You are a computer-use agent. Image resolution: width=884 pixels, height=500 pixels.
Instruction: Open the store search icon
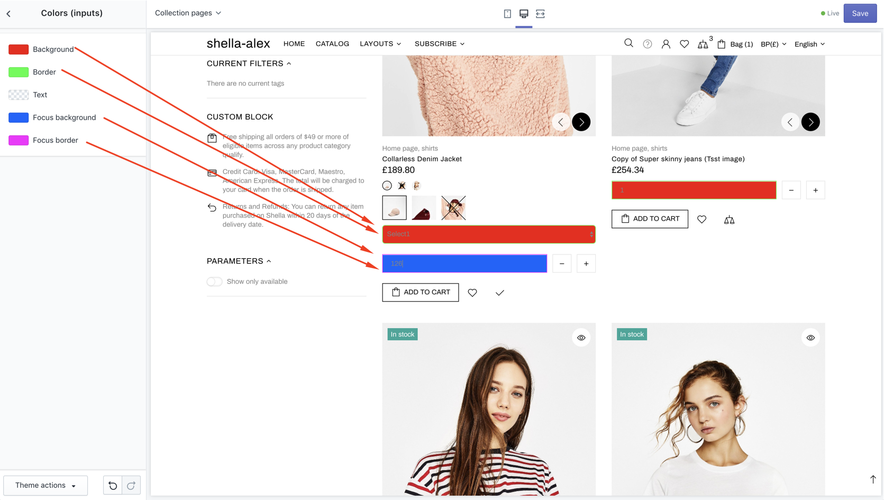(x=628, y=43)
